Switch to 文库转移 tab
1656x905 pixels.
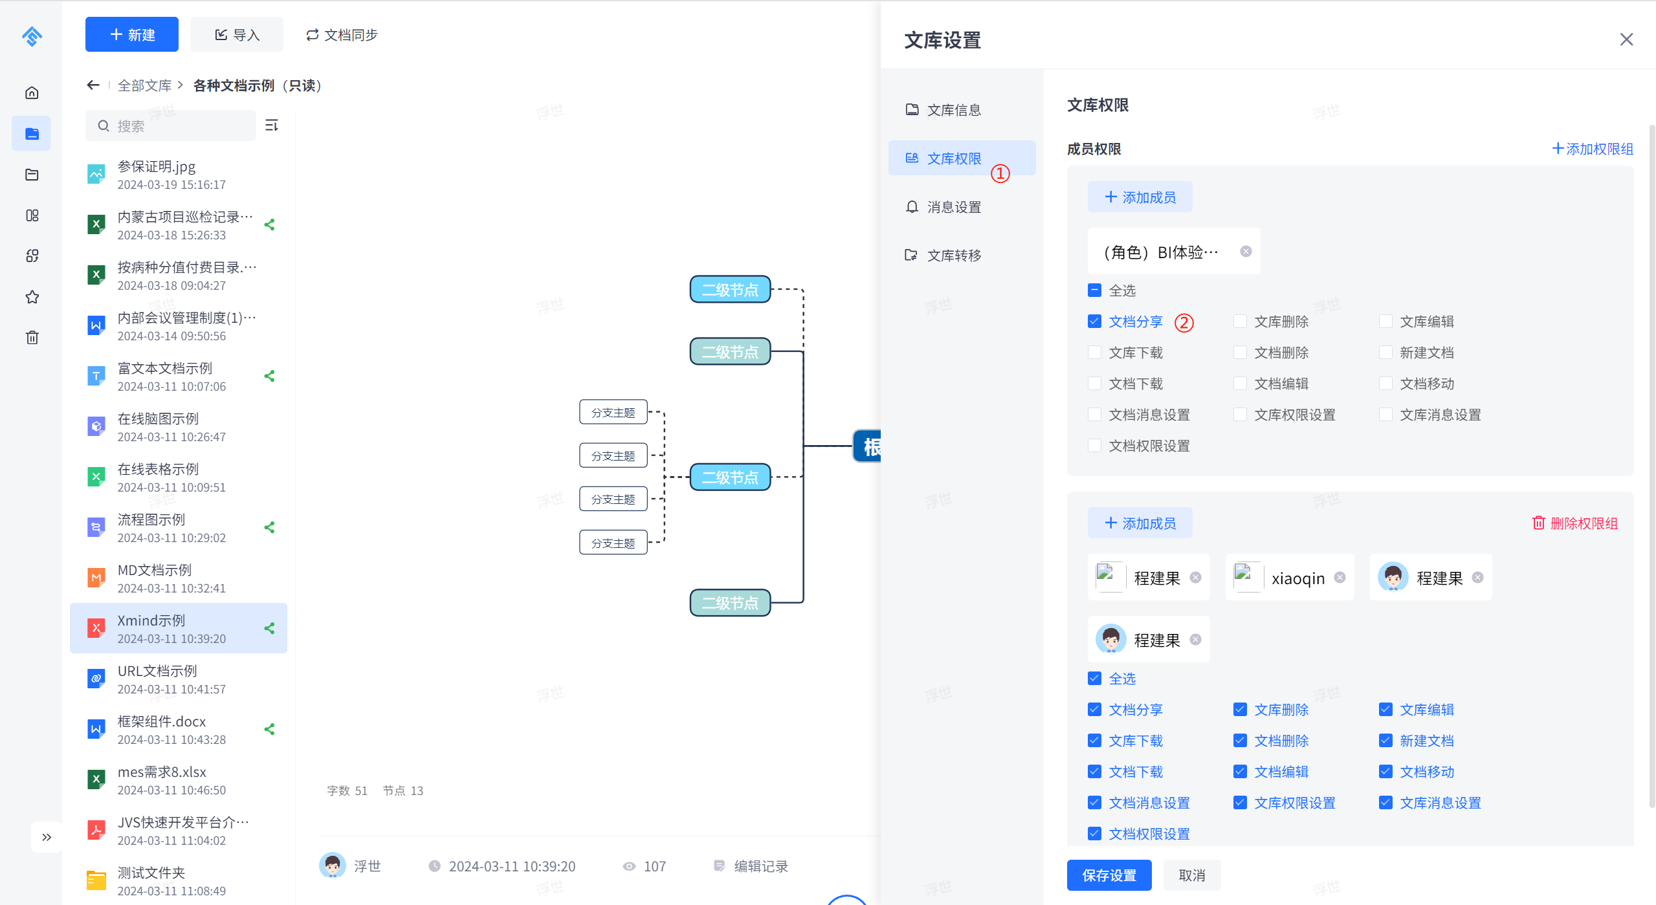click(962, 255)
